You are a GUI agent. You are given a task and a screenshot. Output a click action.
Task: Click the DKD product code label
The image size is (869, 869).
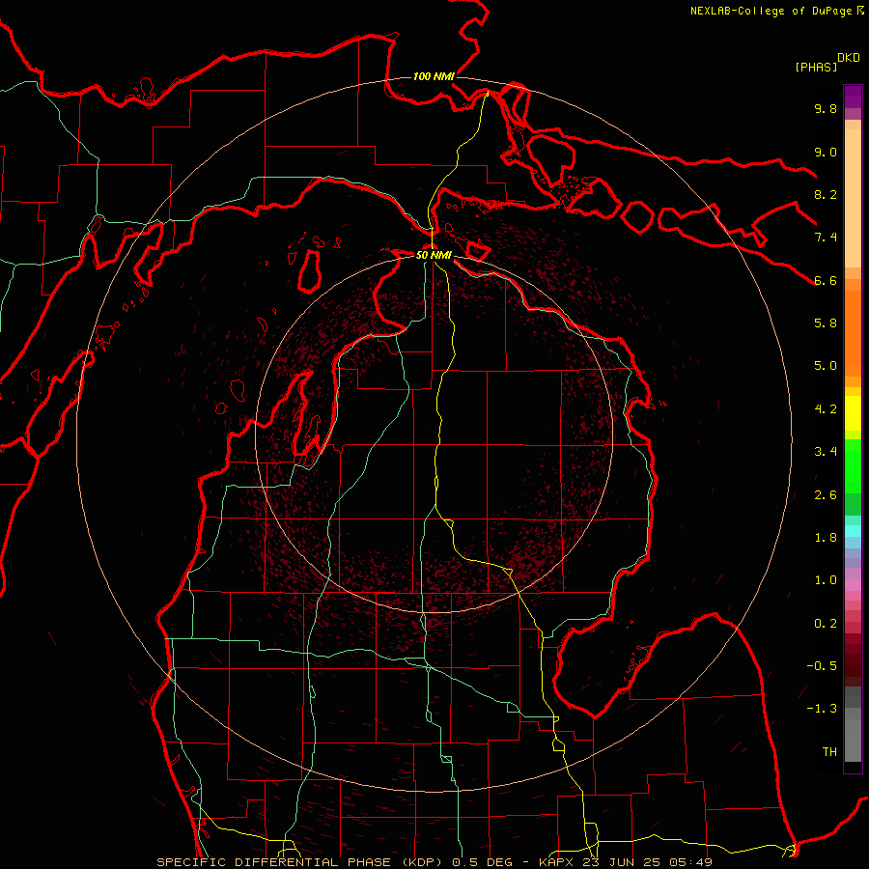(x=849, y=58)
